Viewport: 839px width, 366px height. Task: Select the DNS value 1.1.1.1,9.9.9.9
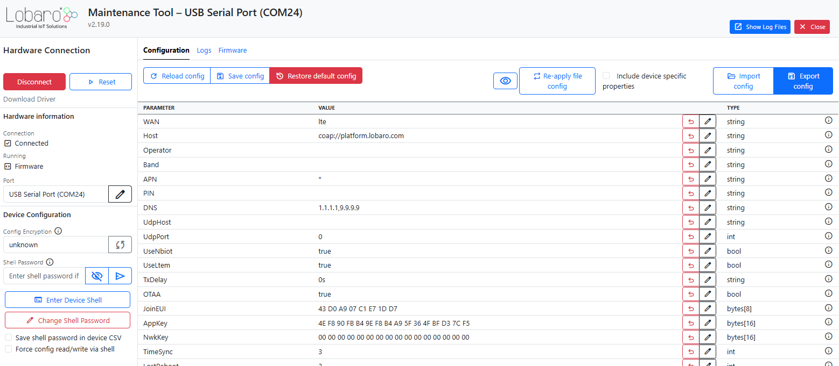[x=339, y=208]
